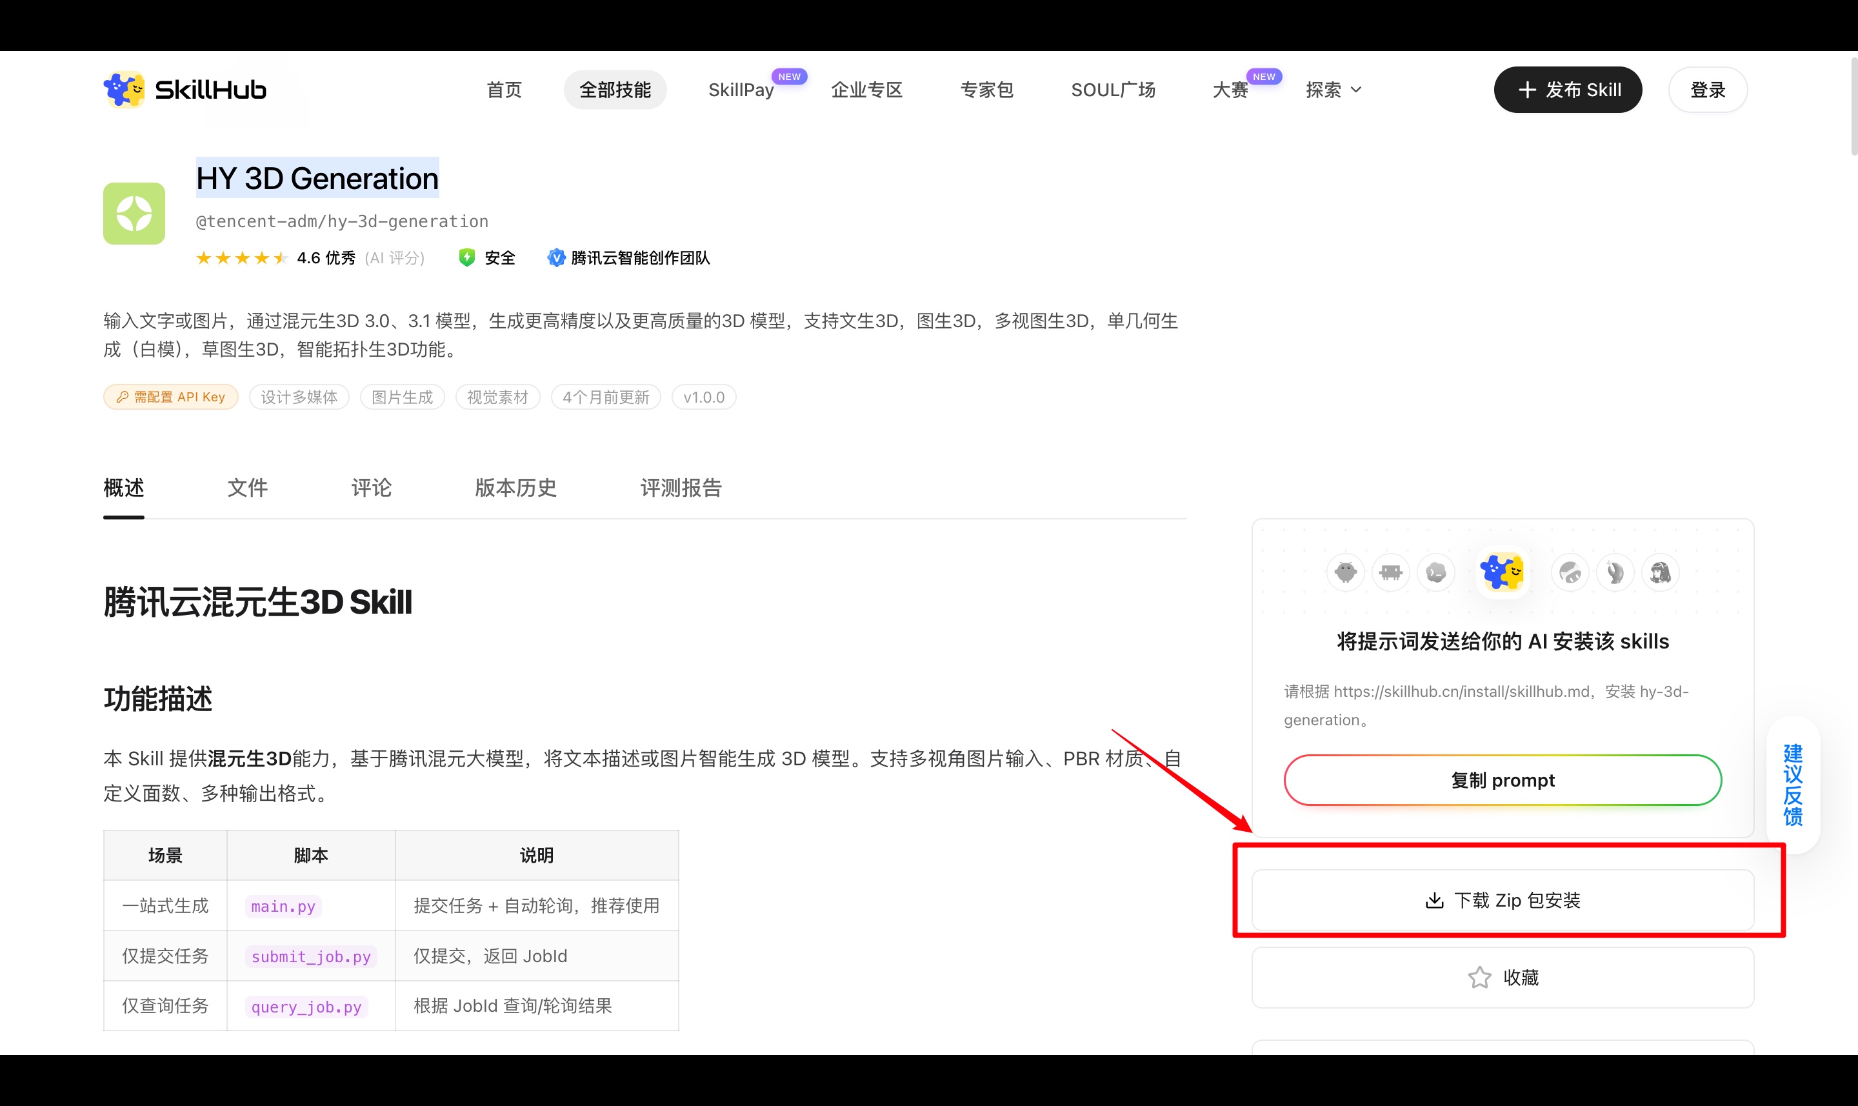Select the long-haired girl avatar icon
Image resolution: width=1858 pixels, height=1106 pixels.
coord(1661,572)
